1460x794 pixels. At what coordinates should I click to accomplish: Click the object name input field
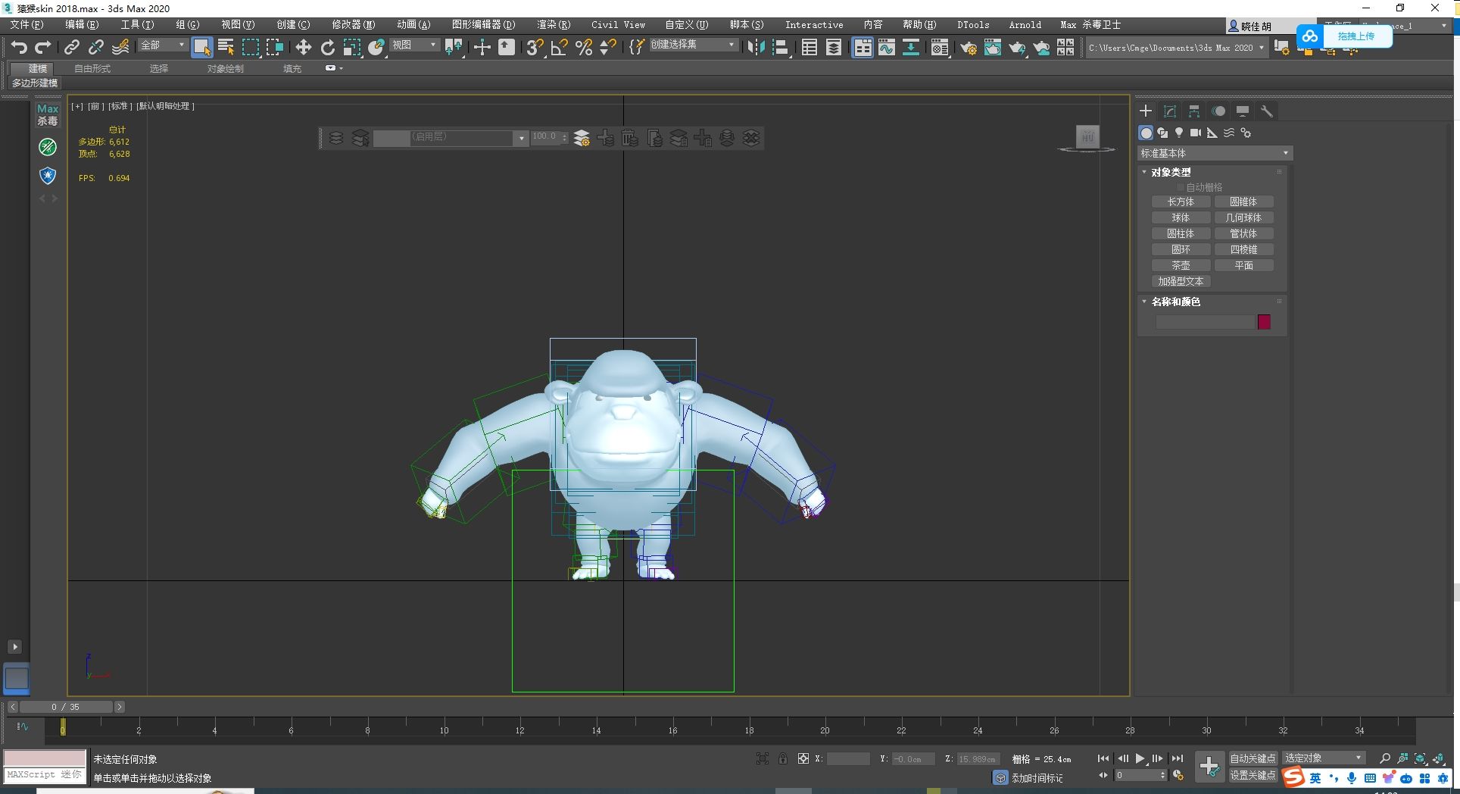[x=1205, y=322]
